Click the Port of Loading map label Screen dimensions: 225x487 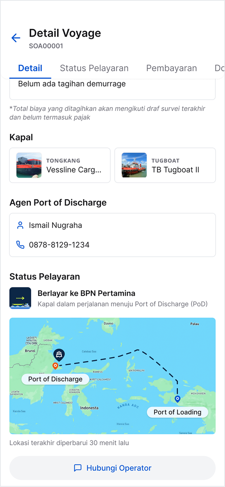177,412
